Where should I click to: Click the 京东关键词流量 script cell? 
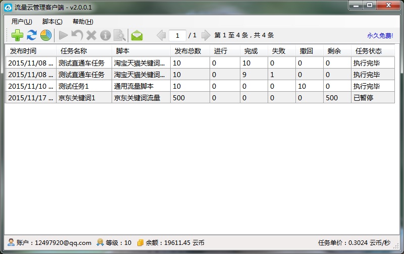141,98
